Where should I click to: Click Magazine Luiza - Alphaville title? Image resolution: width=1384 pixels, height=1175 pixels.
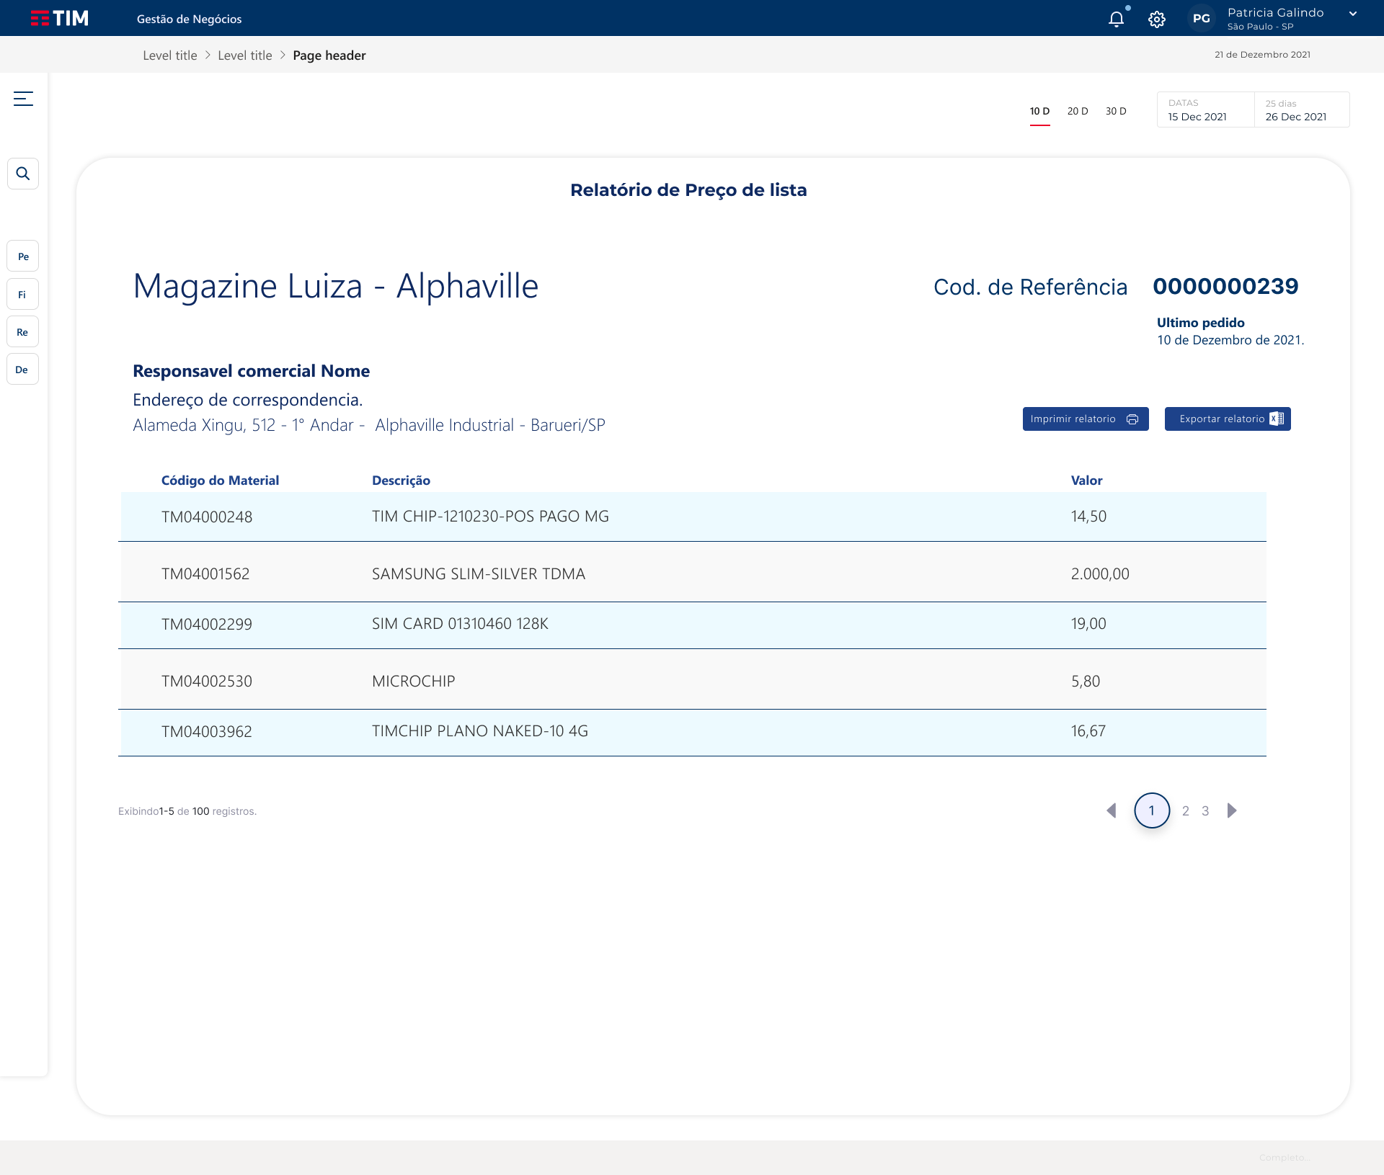(336, 286)
